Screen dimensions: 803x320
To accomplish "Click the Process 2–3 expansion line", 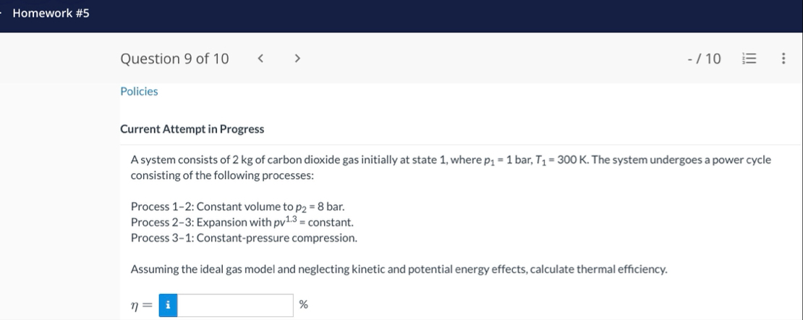I will [242, 222].
